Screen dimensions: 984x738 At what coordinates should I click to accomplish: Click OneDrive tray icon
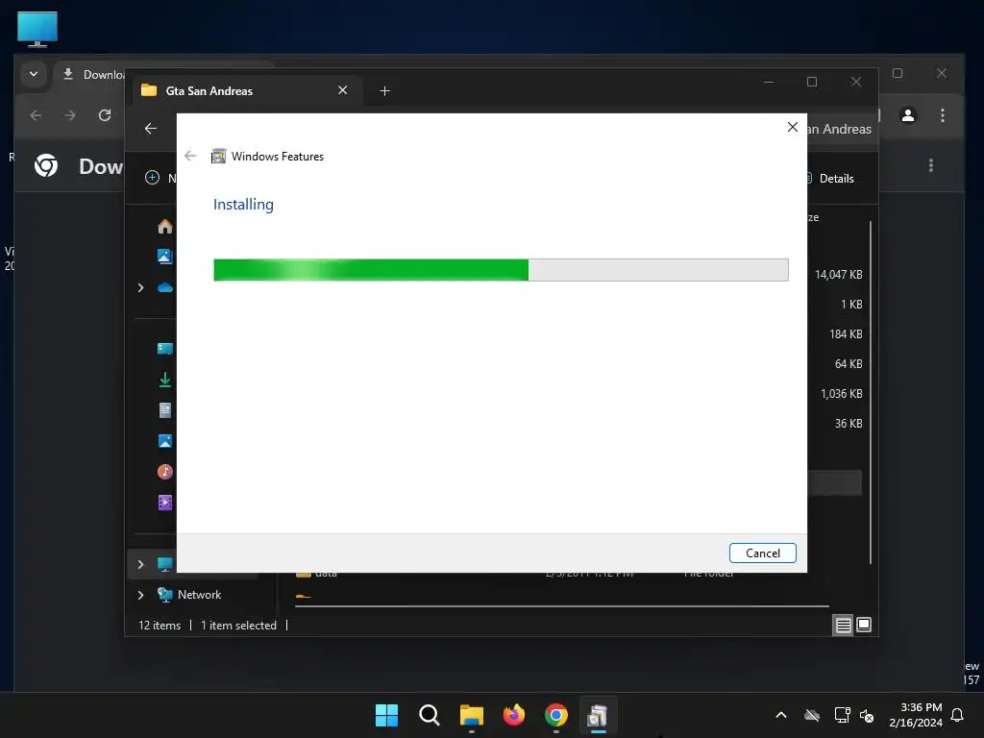[x=812, y=715]
